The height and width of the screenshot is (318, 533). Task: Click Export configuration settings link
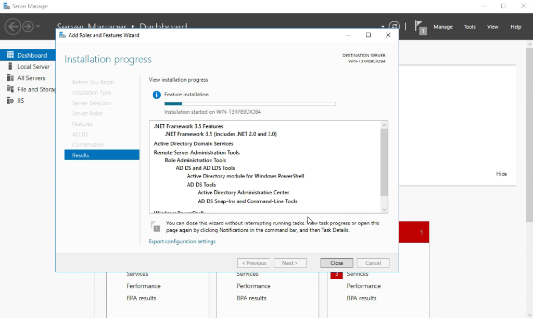[x=182, y=241]
